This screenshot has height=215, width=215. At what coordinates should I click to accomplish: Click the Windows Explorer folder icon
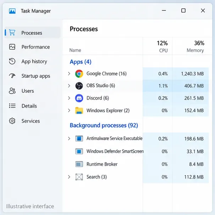coord(79,111)
